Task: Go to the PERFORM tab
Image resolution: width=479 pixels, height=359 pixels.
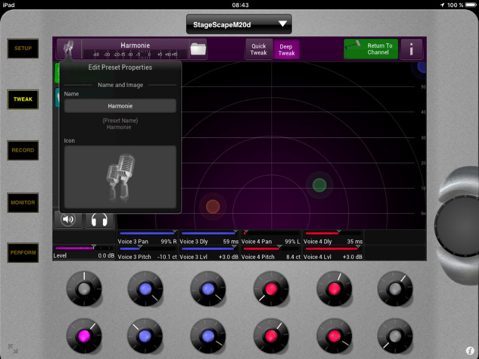Action: pos(23,253)
